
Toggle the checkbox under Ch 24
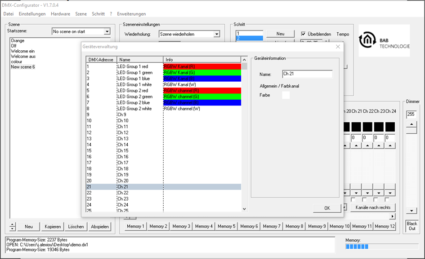[387, 200]
